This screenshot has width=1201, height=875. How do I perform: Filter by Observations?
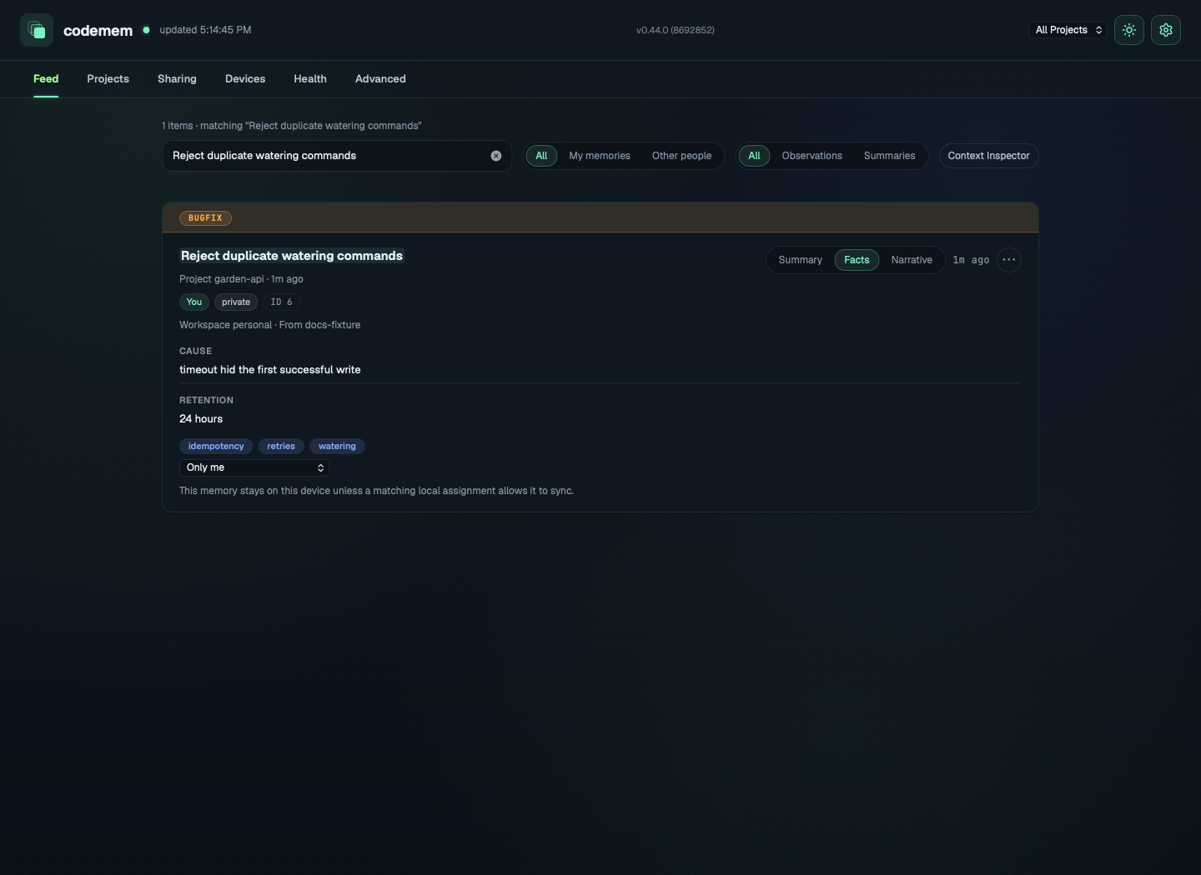click(812, 156)
